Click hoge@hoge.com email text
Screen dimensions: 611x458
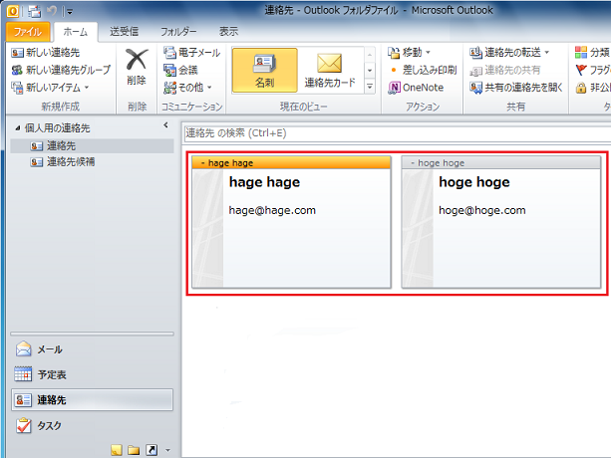pyautogui.click(x=482, y=210)
